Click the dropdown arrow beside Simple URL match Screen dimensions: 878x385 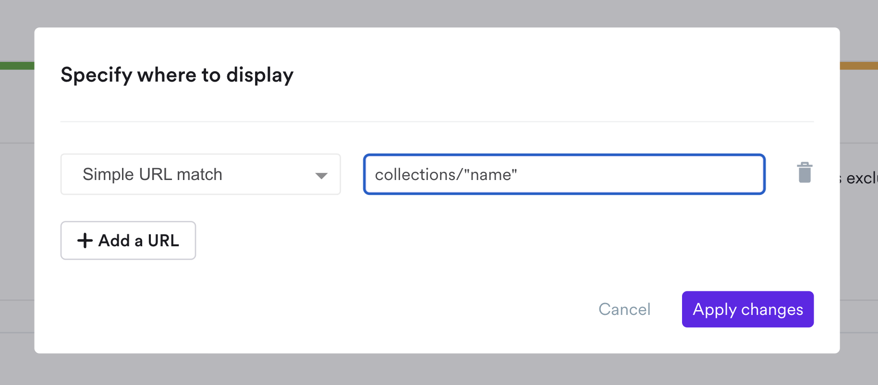click(x=321, y=175)
